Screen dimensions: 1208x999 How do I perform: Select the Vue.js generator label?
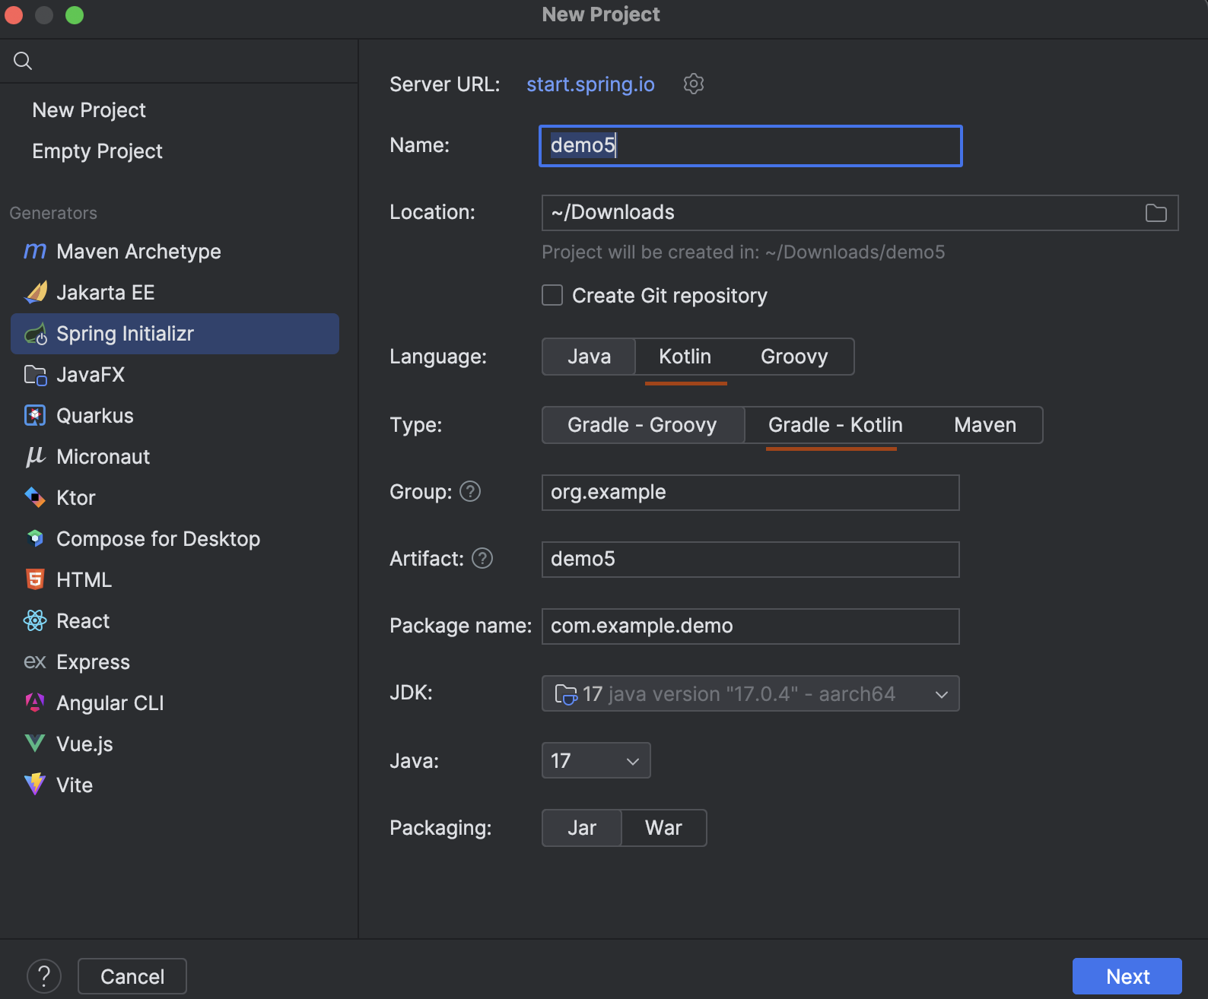(x=84, y=744)
